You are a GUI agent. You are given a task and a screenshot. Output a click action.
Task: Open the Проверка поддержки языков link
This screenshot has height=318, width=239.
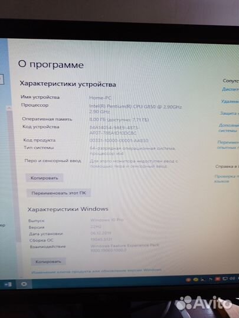pyautogui.click(x=227, y=178)
